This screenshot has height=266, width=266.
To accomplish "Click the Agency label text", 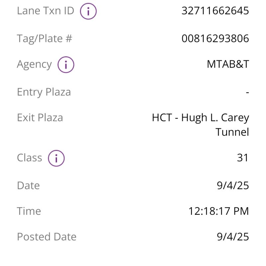I will 34,64.
